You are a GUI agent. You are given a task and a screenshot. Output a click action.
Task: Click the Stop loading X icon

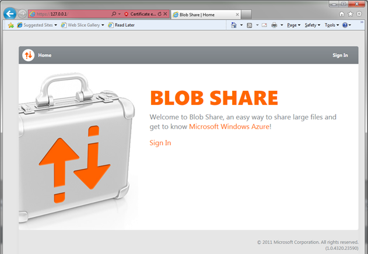[x=166, y=14]
